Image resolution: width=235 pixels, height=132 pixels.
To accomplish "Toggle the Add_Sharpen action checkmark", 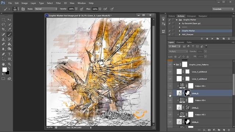I will click(170, 34).
